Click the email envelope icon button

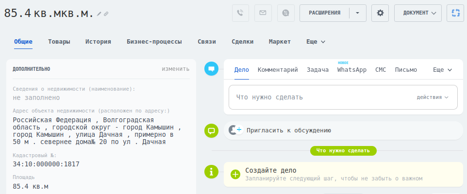coord(263,13)
